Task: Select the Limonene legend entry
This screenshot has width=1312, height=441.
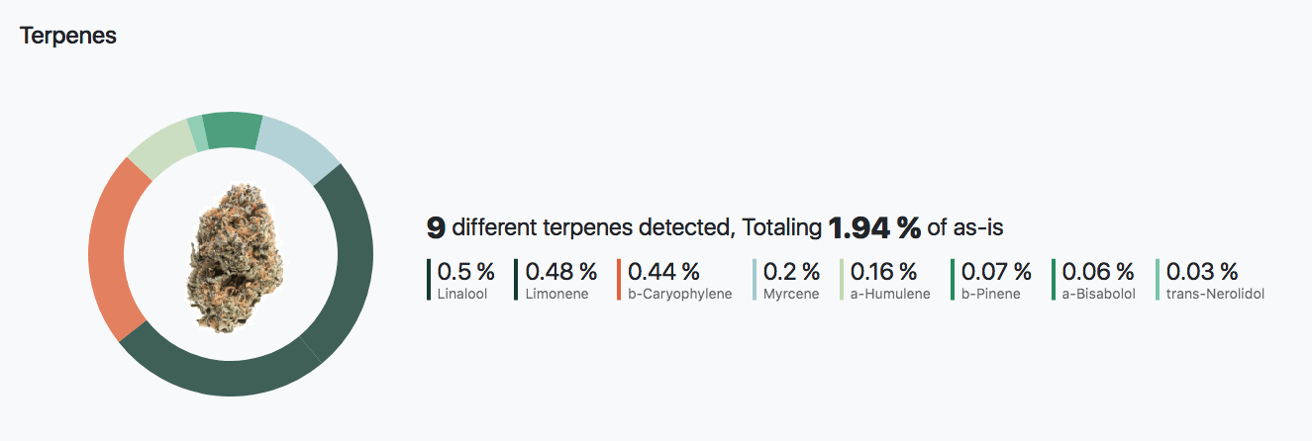Action: 555,280
